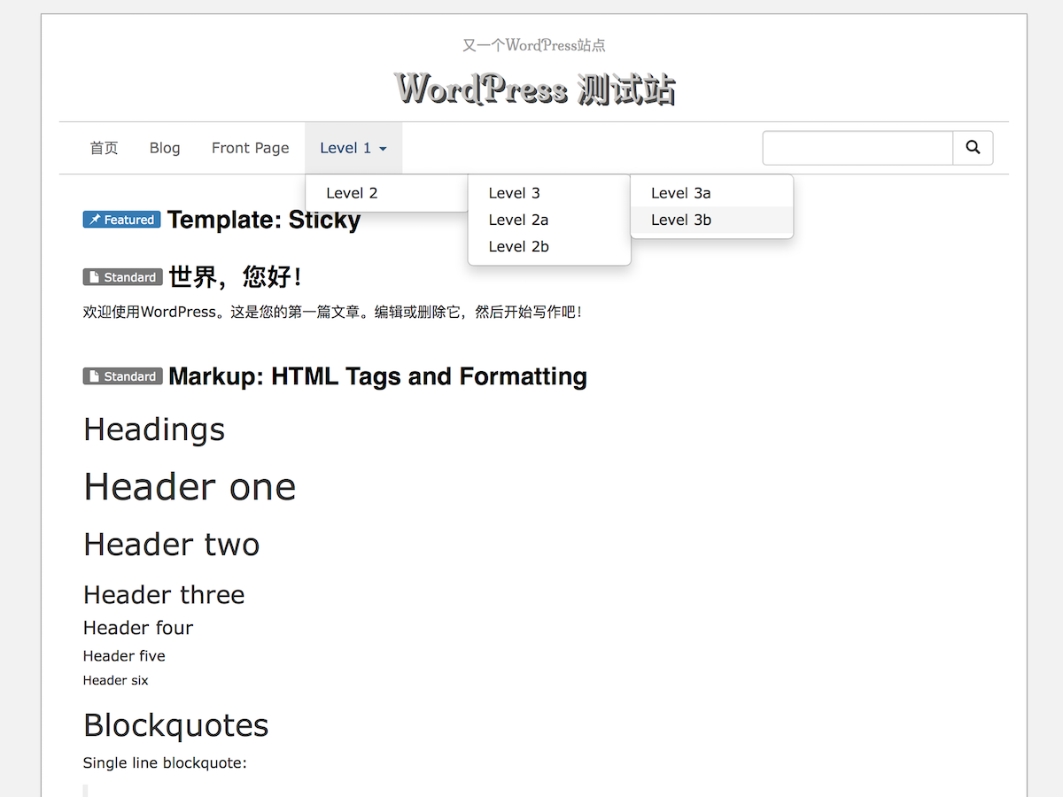Click the 又一个WordPress站点 tagline text
The image size is (1063, 797).
pos(534,45)
